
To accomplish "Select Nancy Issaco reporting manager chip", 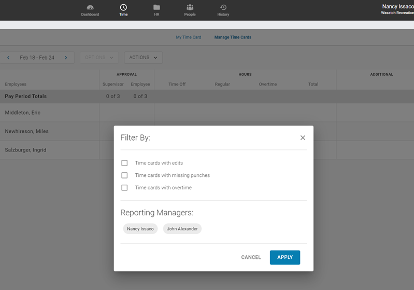I will 140,229.
